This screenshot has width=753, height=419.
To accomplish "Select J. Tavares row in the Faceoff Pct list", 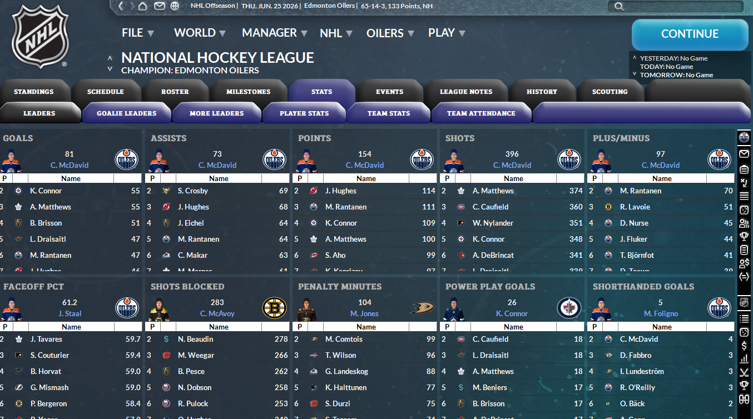I will (70, 339).
